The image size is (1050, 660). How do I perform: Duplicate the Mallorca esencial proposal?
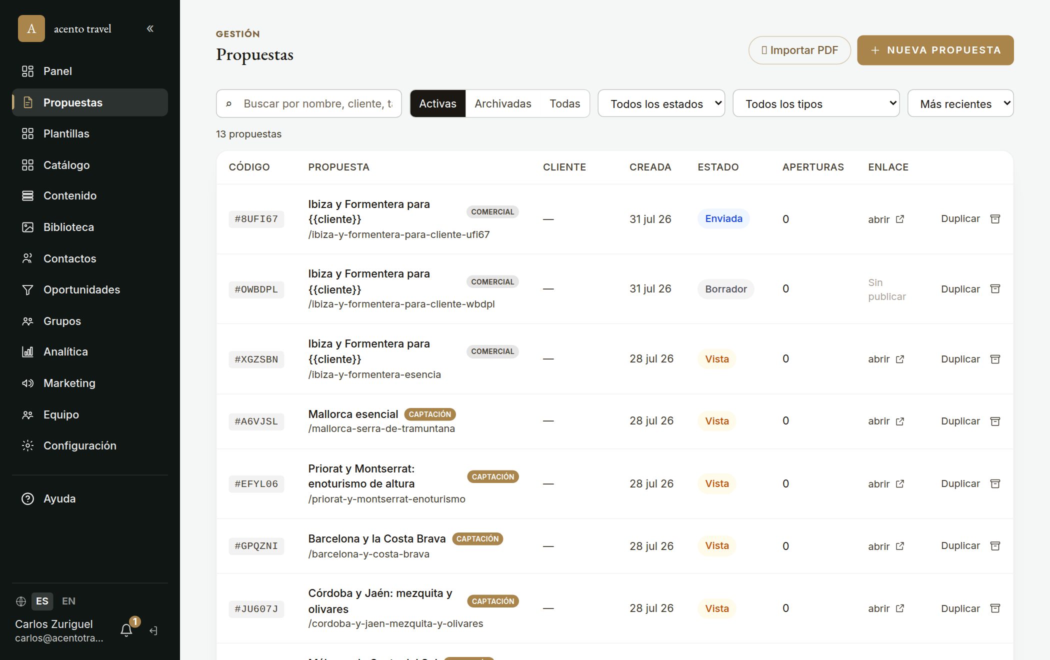click(960, 421)
